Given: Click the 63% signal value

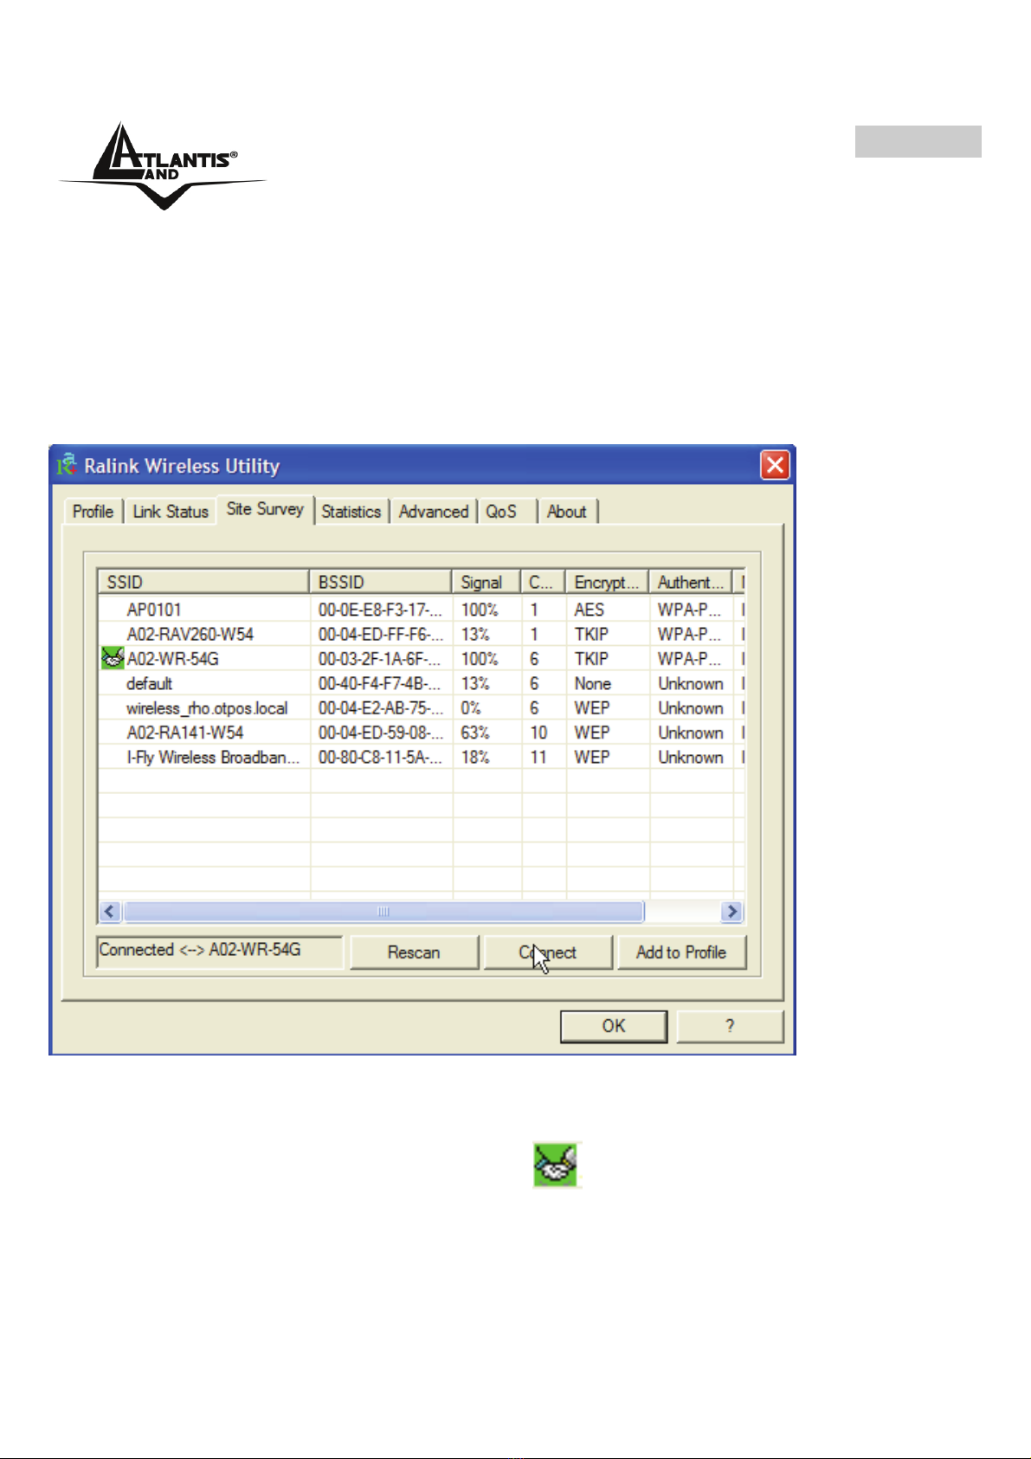Looking at the screenshot, I should [x=475, y=733].
